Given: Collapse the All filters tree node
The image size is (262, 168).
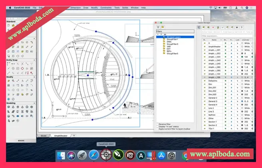Looking at the screenshot, I should (159, 34).
